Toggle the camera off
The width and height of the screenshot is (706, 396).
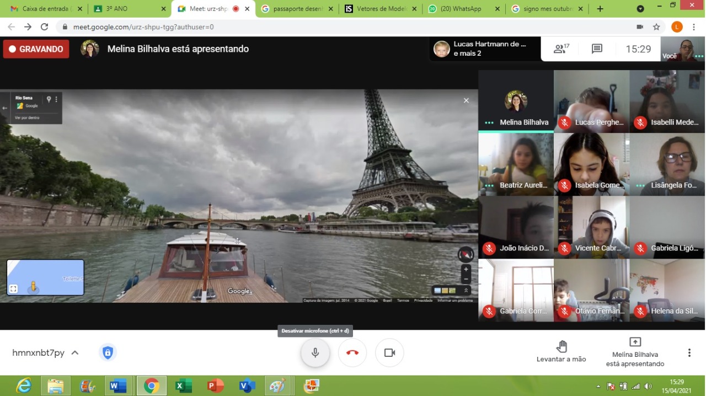coord(389,353)
